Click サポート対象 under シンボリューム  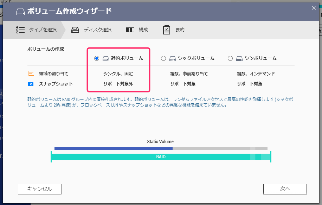tap(250, 84)
